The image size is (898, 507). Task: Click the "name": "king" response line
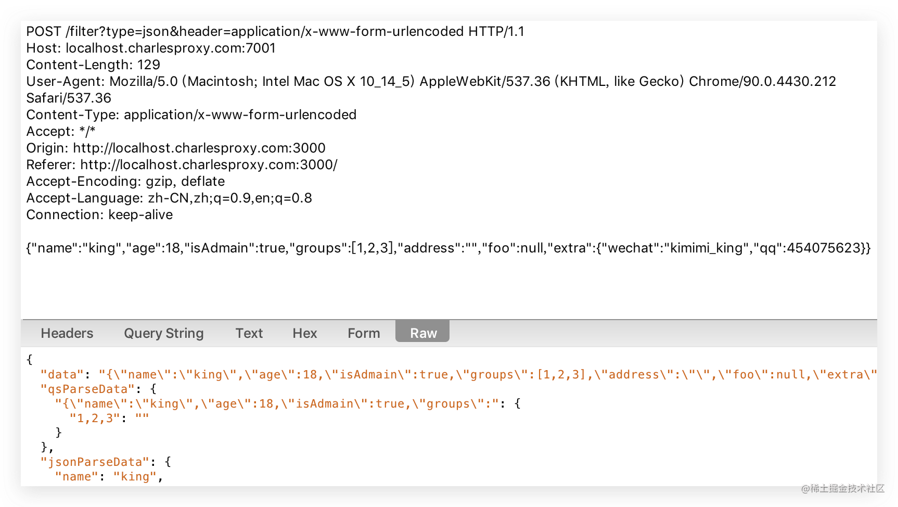(x=109, y=477)
